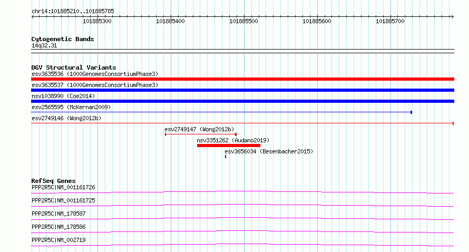Click ruler position 101885700
Screen dimensions: 469x252
(x=390, y=21)
